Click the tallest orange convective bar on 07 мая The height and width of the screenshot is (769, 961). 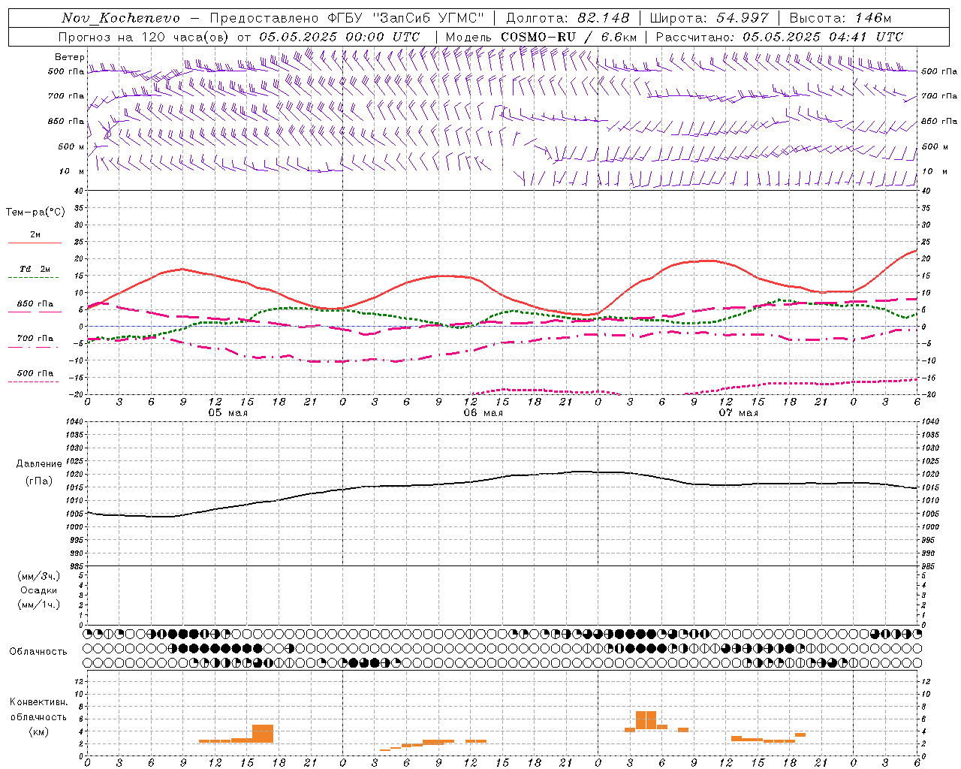point(646,719)
